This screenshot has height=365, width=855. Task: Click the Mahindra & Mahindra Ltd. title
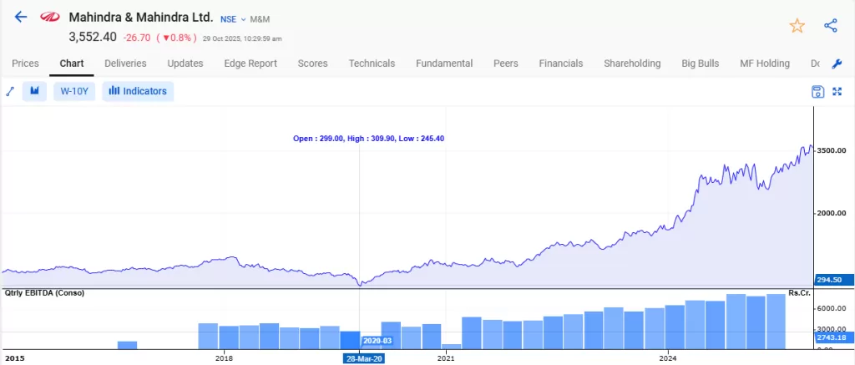pyautogui.click(x=140, y=18)
